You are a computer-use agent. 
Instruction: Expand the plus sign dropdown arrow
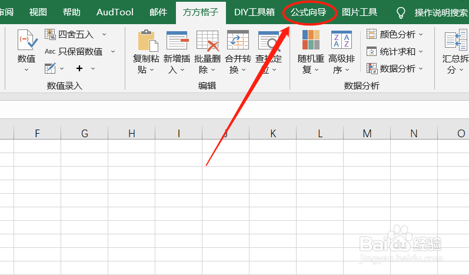tap(93, 68)
